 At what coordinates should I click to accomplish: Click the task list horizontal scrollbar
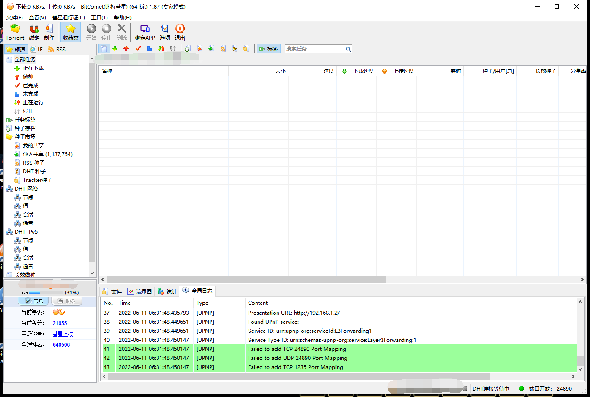[x=246, y=280]
